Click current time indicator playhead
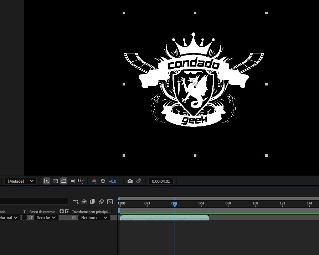Viewport: 319px width, 255px height. click(175, 204)
